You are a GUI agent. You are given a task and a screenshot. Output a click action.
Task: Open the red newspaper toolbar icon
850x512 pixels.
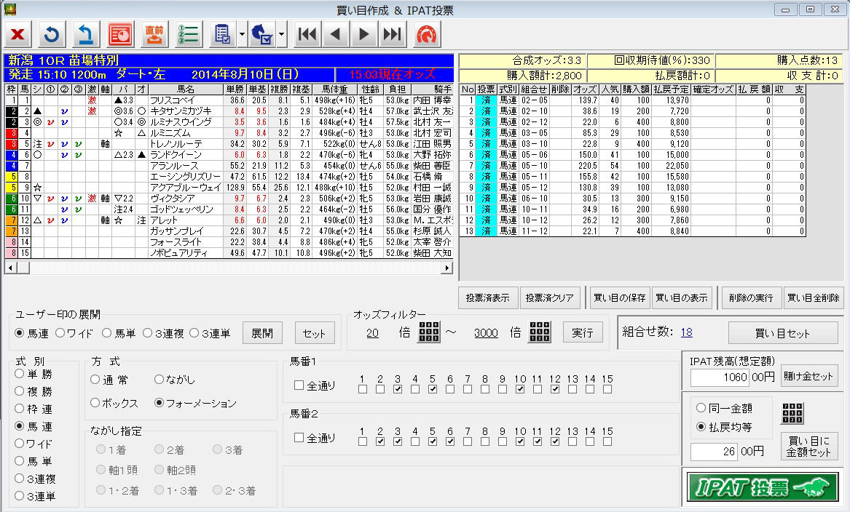[x=120, y=35]
